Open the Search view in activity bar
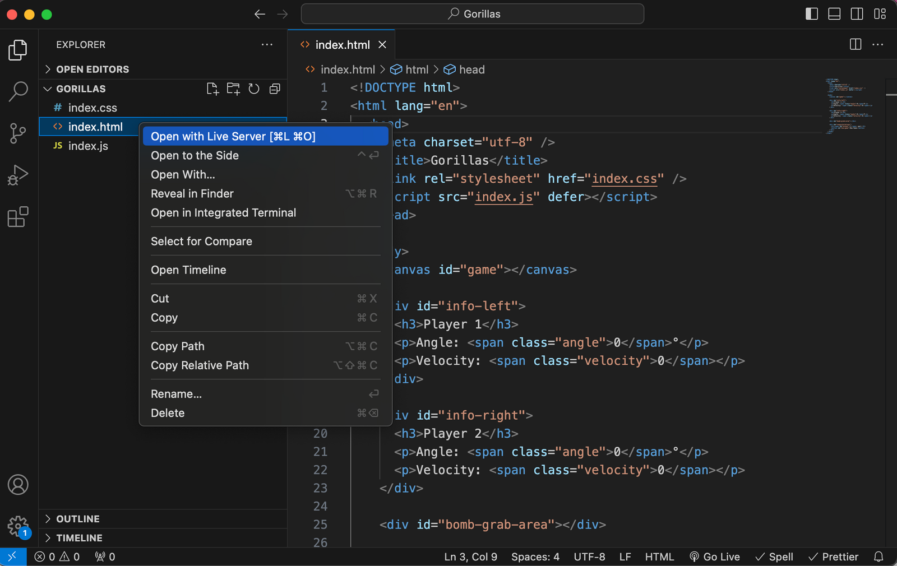This screenshot has height=566, width=897. (x=18, y=91)
